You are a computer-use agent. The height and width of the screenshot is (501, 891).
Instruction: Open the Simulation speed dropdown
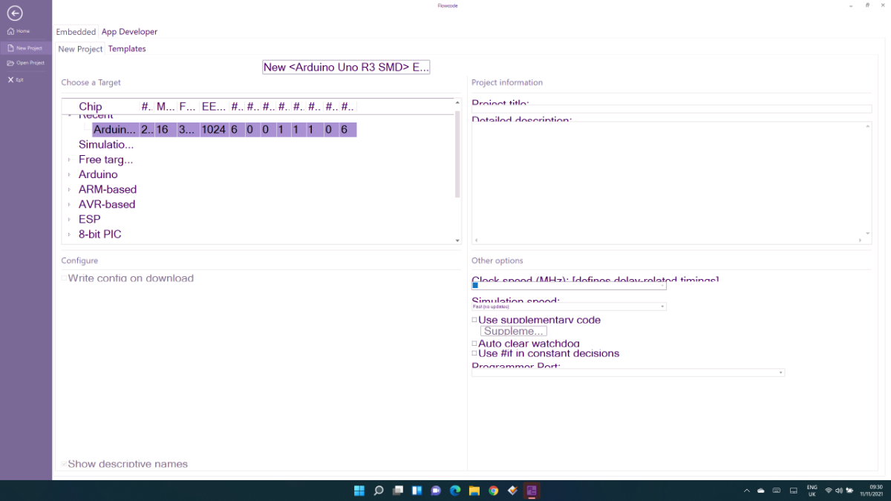569,307
